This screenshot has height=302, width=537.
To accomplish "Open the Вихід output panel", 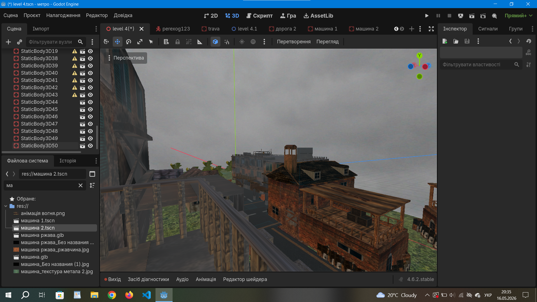I will pyautogui.click(x=112, y=279).
